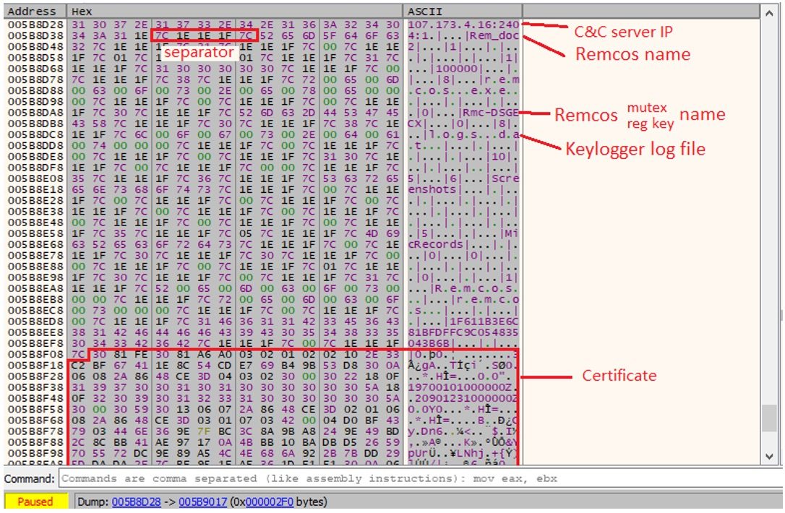Click ASCII text cRecords in dump

tap(435, 244)
